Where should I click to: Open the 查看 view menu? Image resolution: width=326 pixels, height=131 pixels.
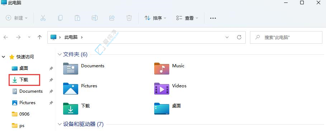pyautogui.click(x=187, y=18)
